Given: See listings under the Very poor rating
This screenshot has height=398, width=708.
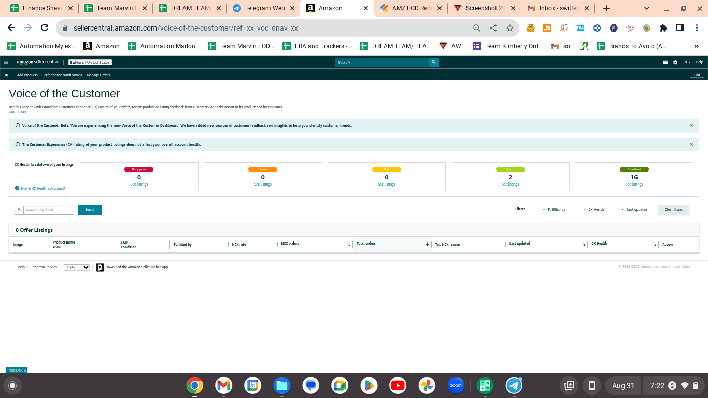Looking at the screenshot, I should click(139, 184).
